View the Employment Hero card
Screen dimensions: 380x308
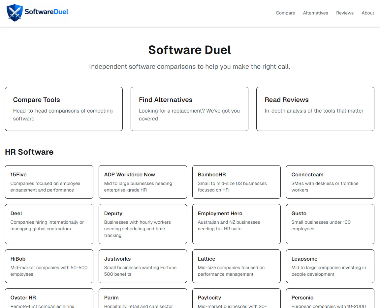(237, 224)
